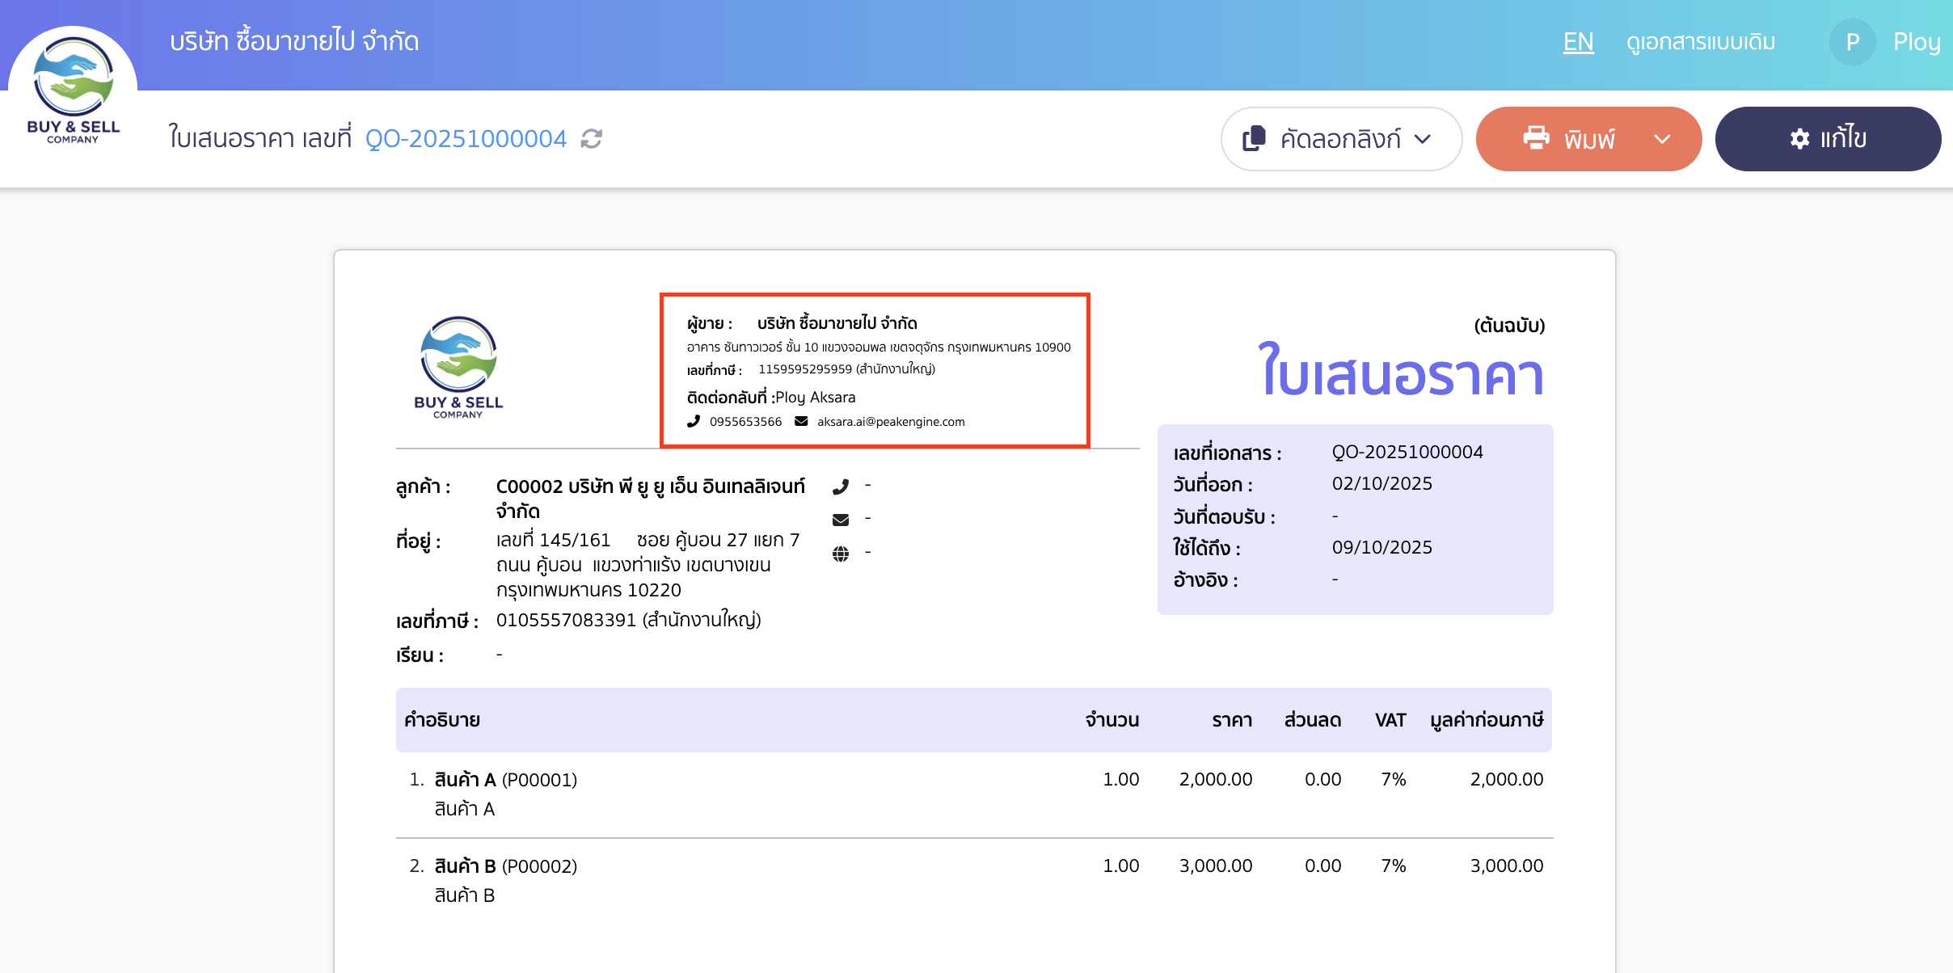Viewport: 1953px width, 973px height.
Task: Click the globe icon in the customer section
Action: [842, 553]
